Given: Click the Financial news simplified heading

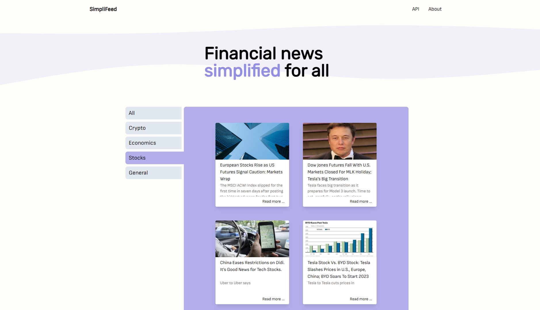Looking at the screenshot, I should (267, 62).
